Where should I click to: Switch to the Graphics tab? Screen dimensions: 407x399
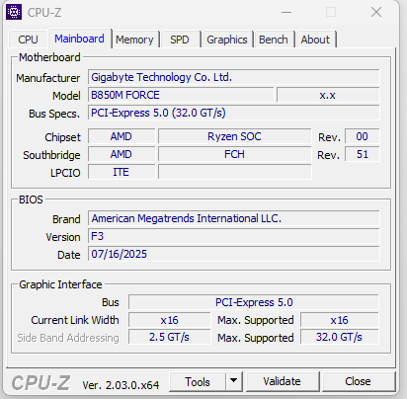coord(227,40)
